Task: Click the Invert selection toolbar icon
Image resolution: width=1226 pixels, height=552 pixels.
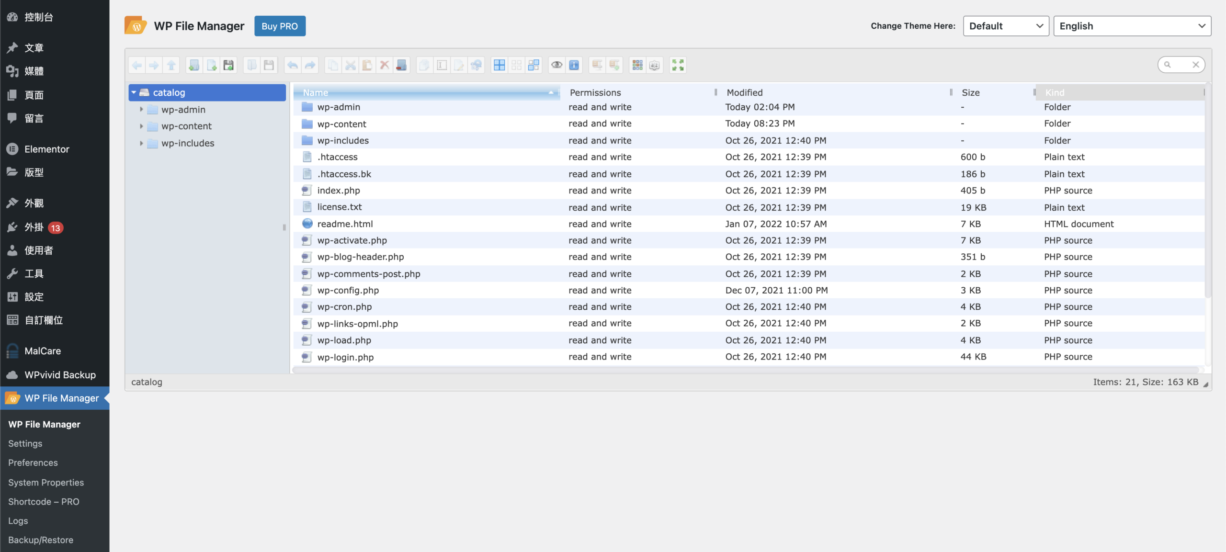Action: point(534,65)
